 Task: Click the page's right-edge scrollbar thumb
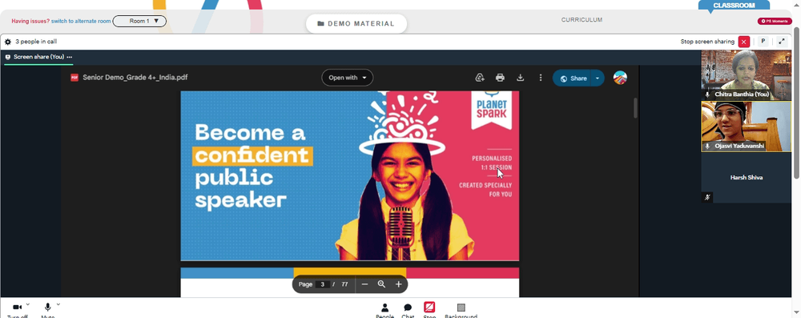tap(796, 103)
